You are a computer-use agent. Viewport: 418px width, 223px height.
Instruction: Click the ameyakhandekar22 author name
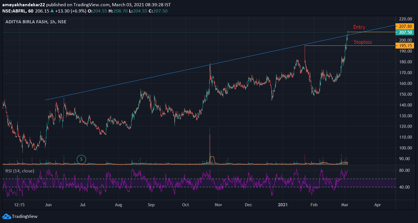[x=23, y=5]
